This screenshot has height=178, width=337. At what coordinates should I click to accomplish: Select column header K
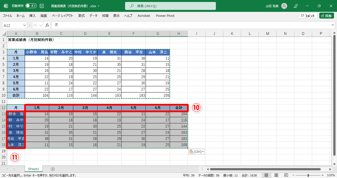point(232,33)
